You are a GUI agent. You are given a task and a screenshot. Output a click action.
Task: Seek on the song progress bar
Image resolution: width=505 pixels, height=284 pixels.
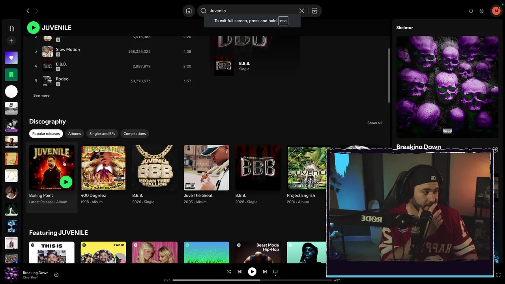point(252,280)
